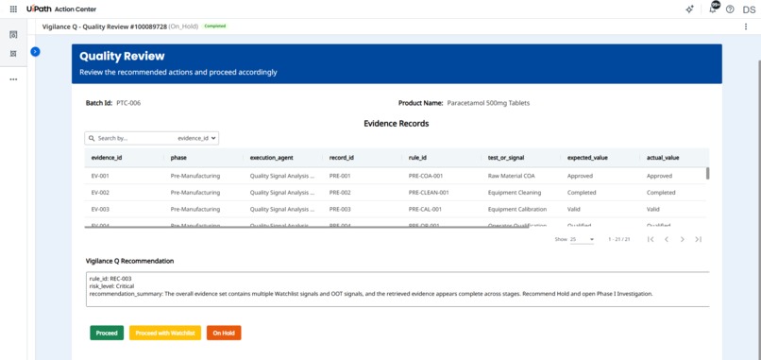Click the Raw Material COA cell
Viewport: 761px width, 360px height.
pos(511,176)
